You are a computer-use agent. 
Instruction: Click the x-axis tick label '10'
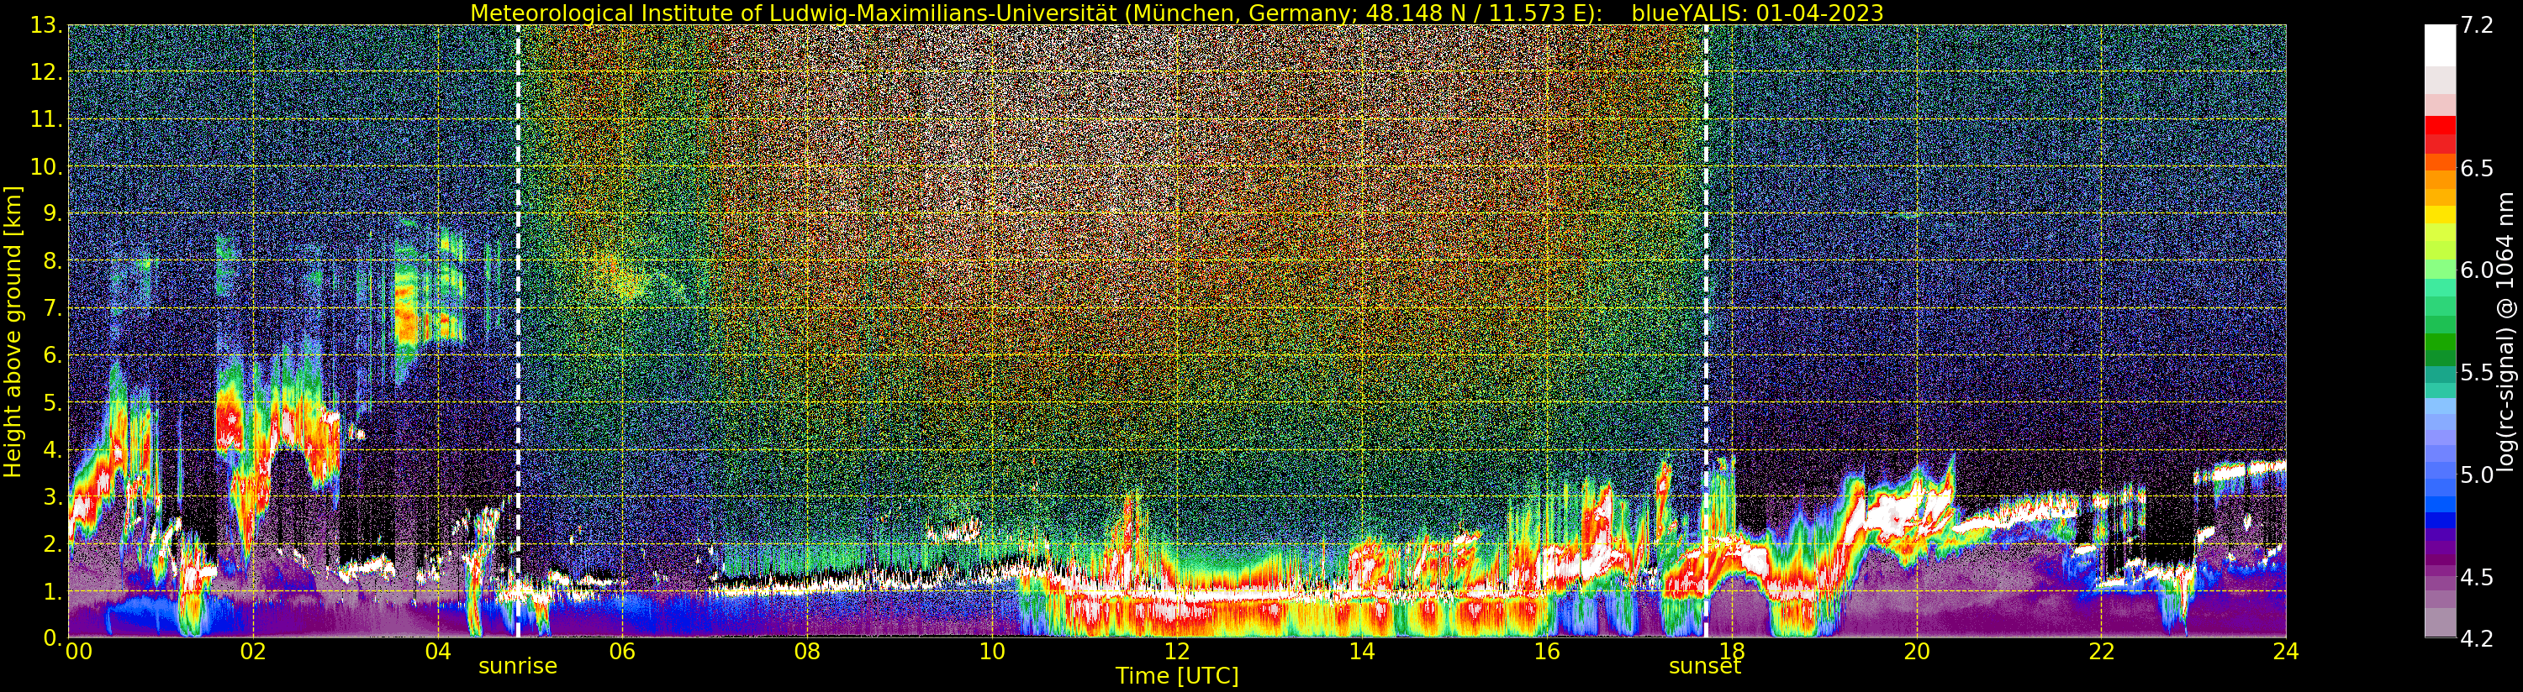point(992,652)
